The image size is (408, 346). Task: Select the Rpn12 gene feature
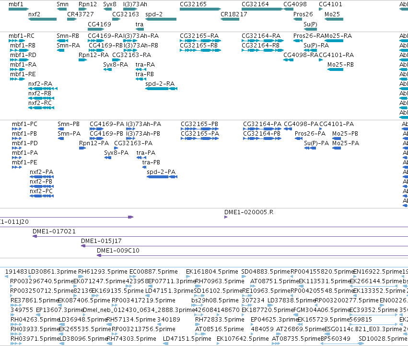[x=83, y=9]
